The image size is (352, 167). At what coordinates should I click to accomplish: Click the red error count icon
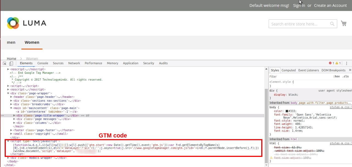click(x=330, y=63)
